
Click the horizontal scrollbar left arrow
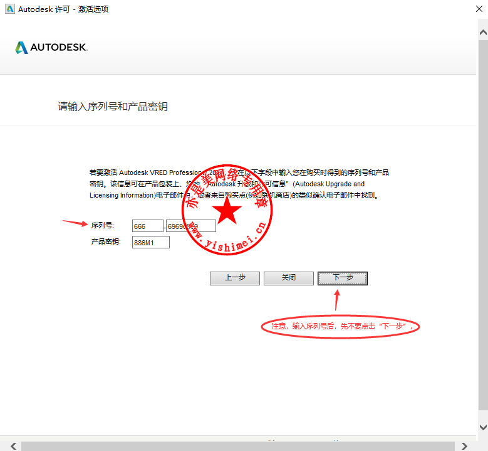(x=13, y=446)
